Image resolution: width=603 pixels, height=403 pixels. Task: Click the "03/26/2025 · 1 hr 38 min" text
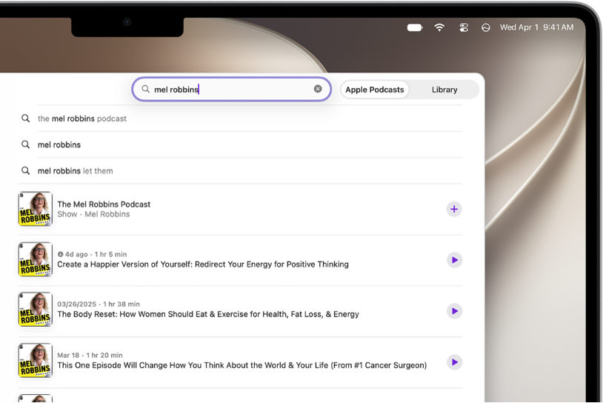click(99, 304)
